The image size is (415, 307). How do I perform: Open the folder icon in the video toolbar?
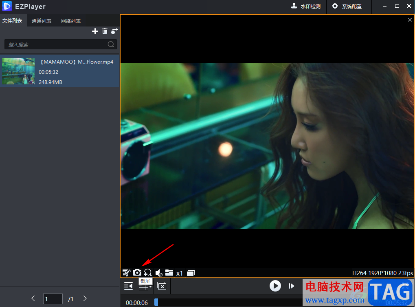point(169,273)
